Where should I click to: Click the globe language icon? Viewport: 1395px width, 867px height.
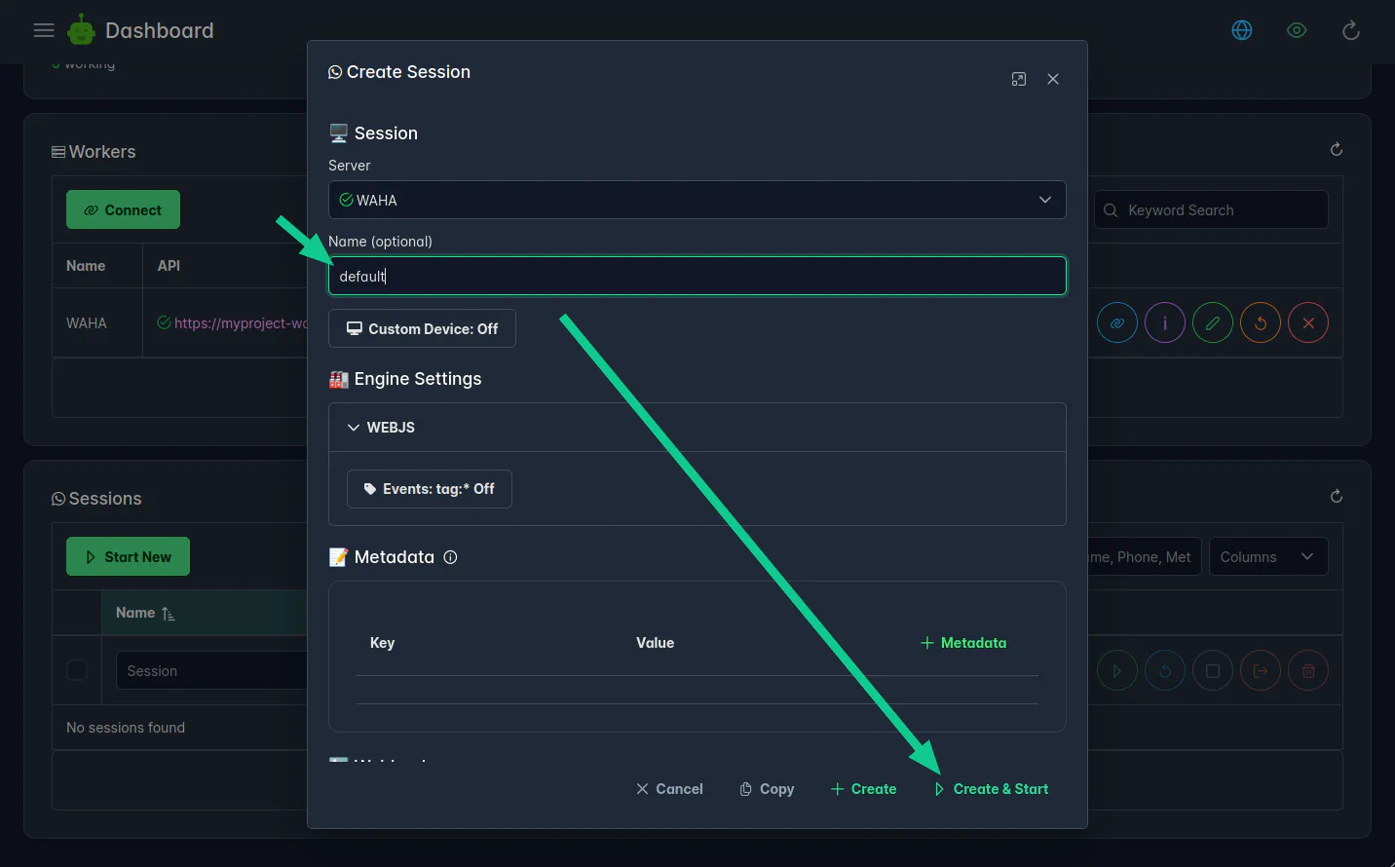click(x=1242, y=30)
